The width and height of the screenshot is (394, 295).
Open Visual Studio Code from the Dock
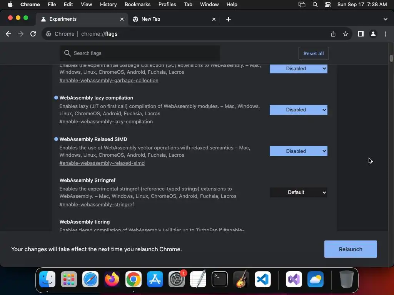tap(263, 279)
